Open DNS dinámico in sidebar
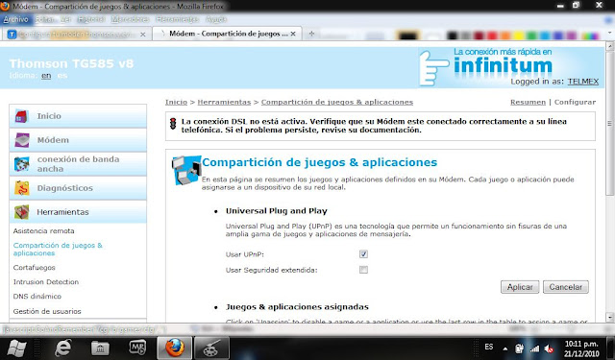This screenshot has height=360, width=615. pyautogui.click(x=37, y=297)
